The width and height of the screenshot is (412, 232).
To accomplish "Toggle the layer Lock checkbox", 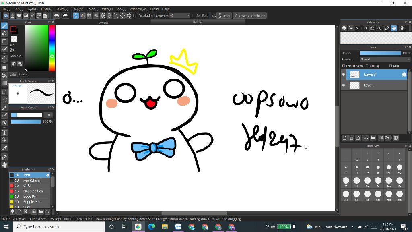I will point(391,66).
